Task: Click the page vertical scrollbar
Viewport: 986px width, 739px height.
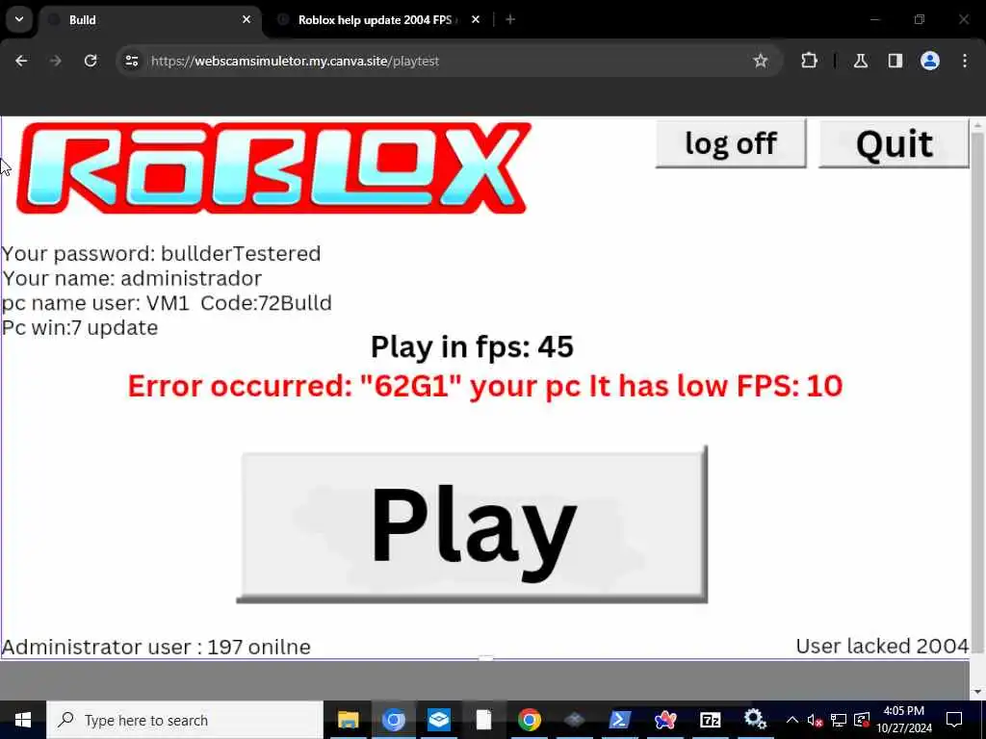Action: point(977,390)
